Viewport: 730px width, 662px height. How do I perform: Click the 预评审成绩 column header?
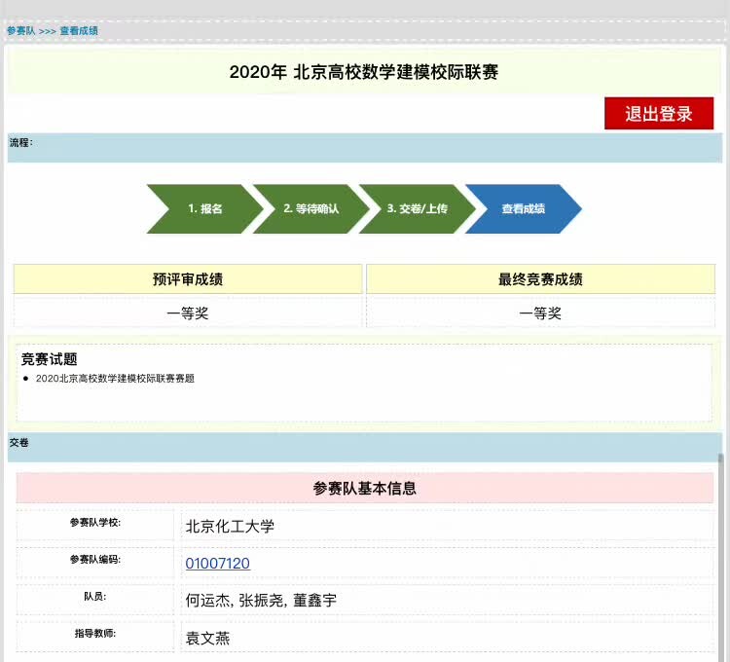pyautogui.click(x=188, y=279)
